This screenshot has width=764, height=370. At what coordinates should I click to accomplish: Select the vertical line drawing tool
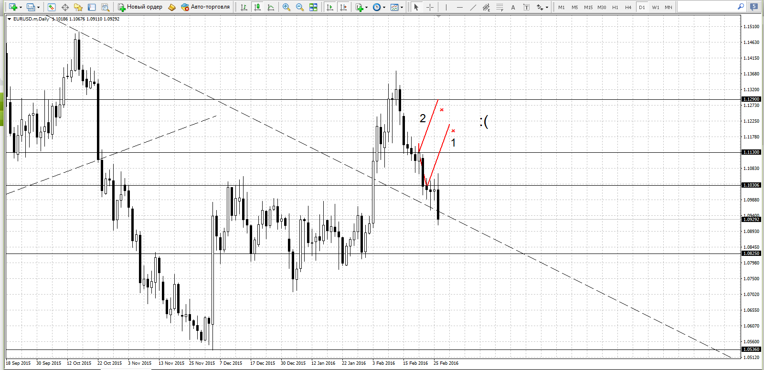[446, 7]
